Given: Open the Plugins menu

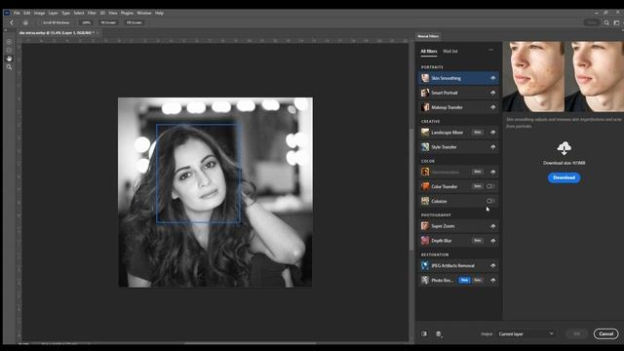Looking at the screenshot, I should click(127, 13).
